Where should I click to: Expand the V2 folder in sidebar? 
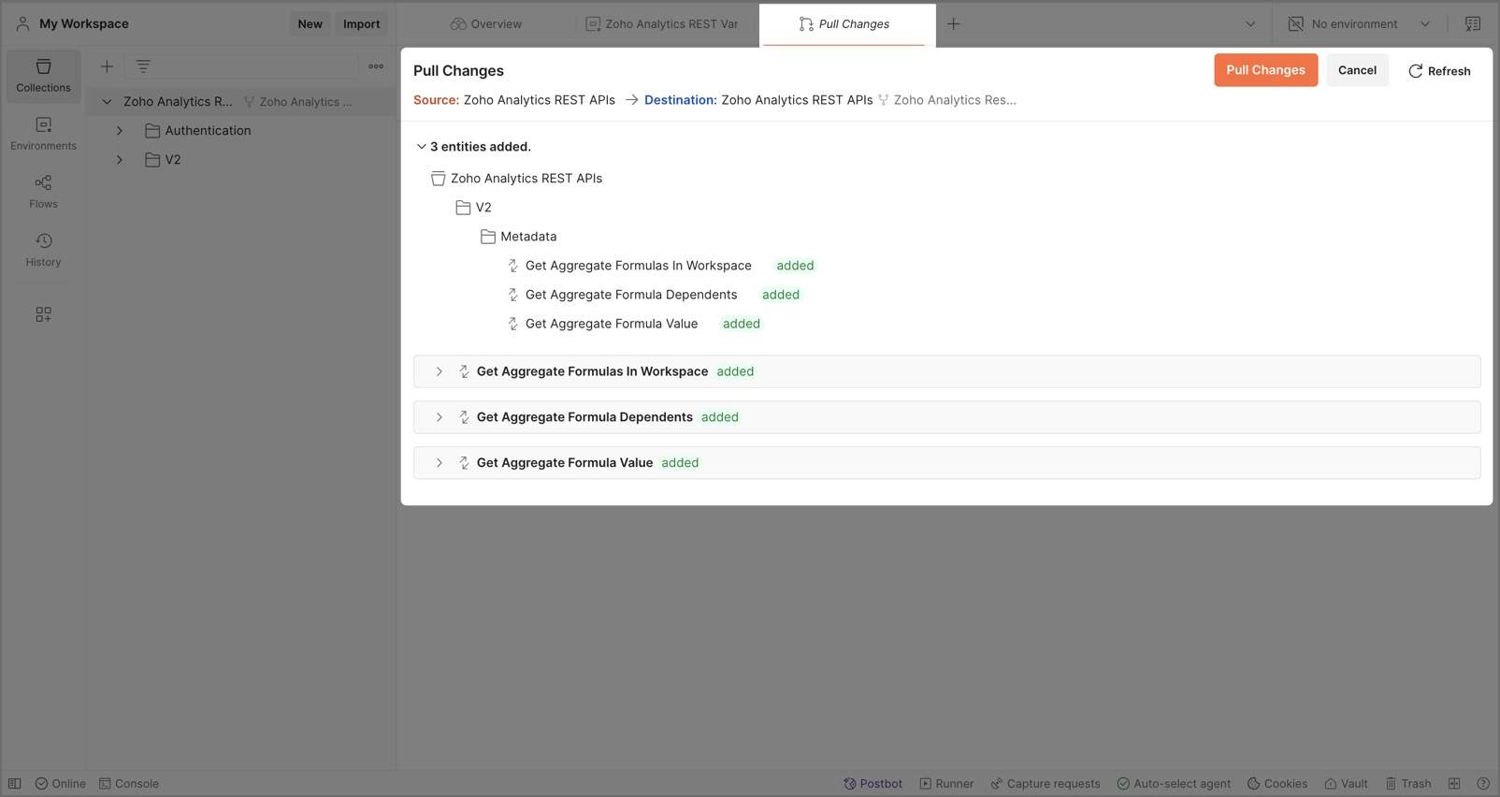[120, 160]
